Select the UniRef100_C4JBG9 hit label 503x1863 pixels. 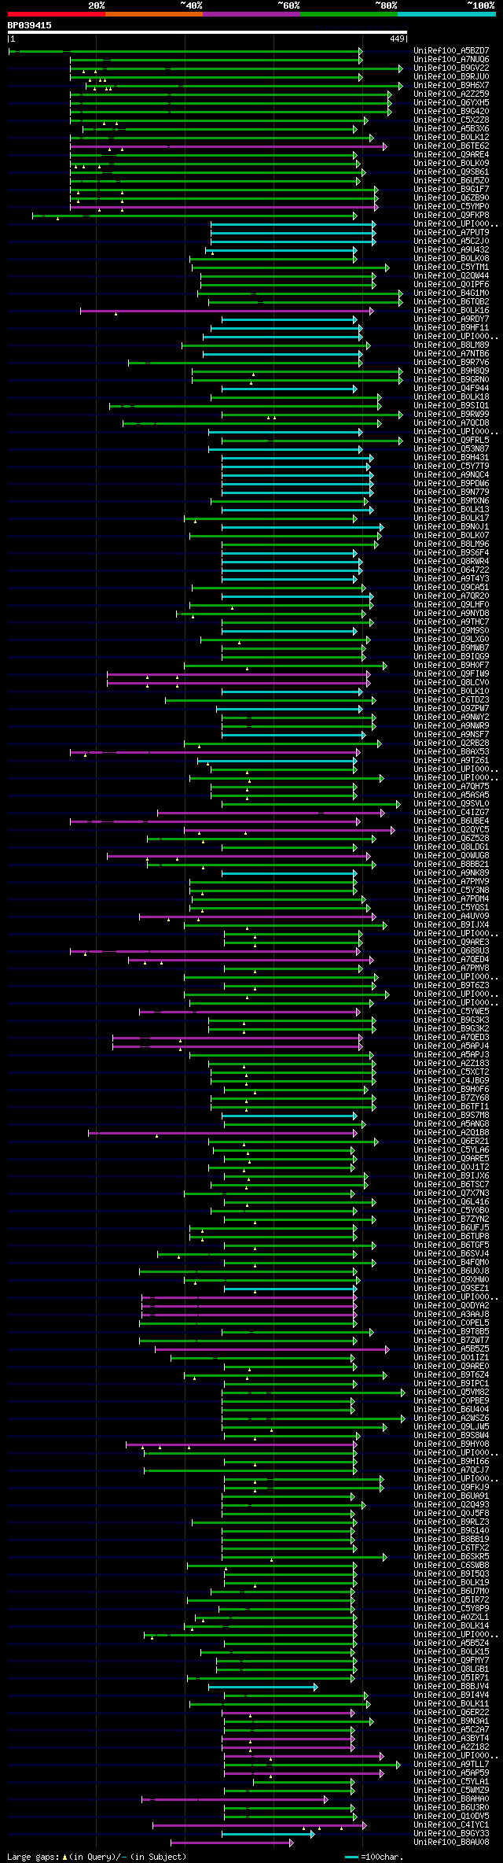tap(451, 1080)
